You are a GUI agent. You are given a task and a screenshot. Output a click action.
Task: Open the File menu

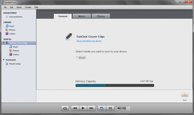[x=5, y=7]
